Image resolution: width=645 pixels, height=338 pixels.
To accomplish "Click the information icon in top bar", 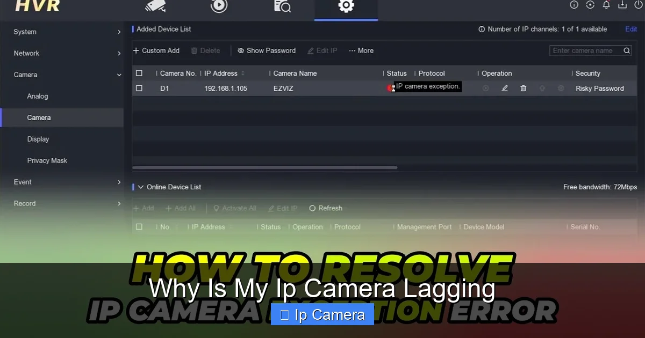I will pyautogui.click(x=574, y=5).
